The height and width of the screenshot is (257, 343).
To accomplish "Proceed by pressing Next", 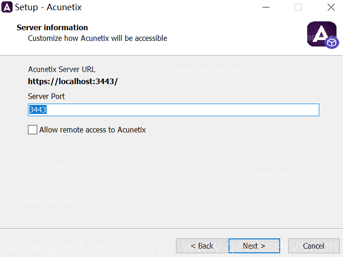I will tap(254, 246).
